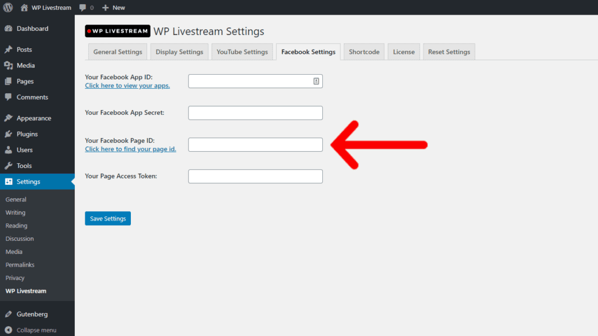Viewport: 598px width, 336px height.
Task: Switch to the Reset Settings tab
Action: 449,52
